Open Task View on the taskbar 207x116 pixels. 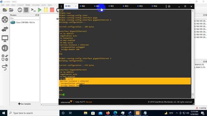pos(71,113)
